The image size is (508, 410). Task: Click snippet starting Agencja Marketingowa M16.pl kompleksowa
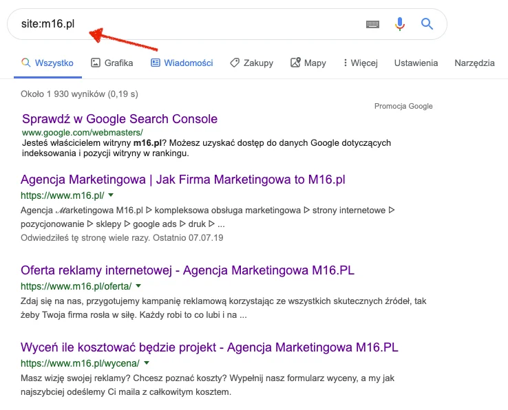(x=207, y=217)
